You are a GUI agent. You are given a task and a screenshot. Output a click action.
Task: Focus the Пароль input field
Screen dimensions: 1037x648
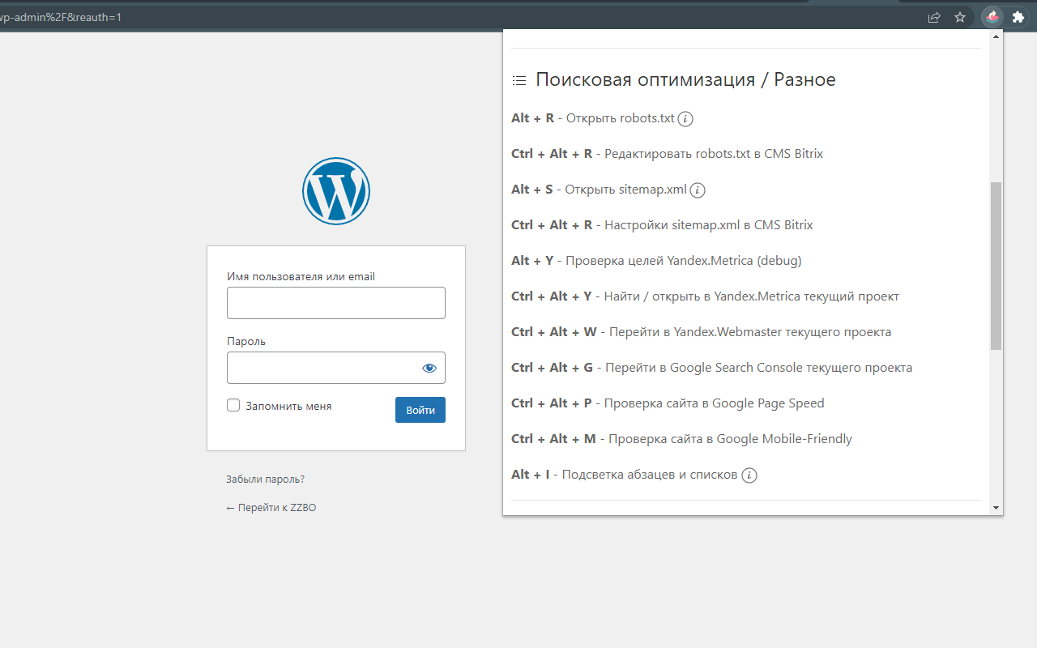pos(336,368)
